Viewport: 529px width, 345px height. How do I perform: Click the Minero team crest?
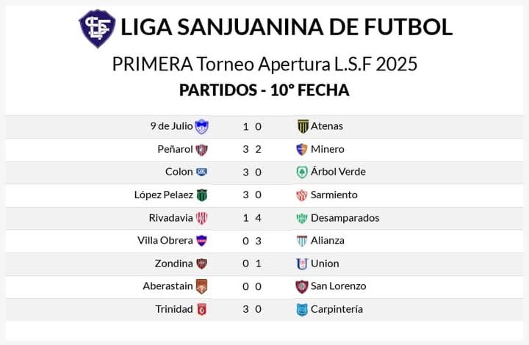(302, 149)
